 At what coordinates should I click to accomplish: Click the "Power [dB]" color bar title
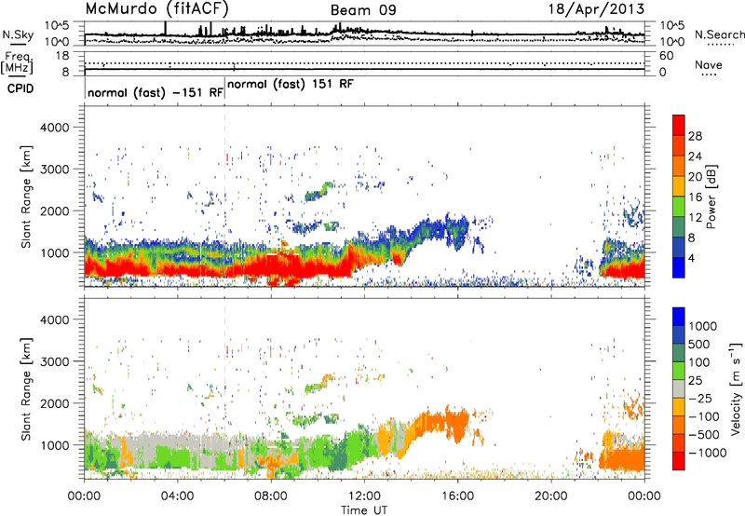click(711, 197)
